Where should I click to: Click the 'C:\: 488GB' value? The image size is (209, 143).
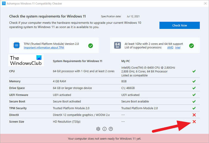click(128, 88)
